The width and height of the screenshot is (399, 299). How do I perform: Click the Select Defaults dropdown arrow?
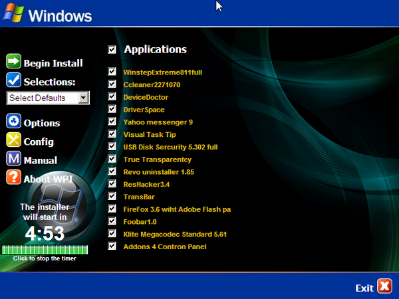coord(83,98)
